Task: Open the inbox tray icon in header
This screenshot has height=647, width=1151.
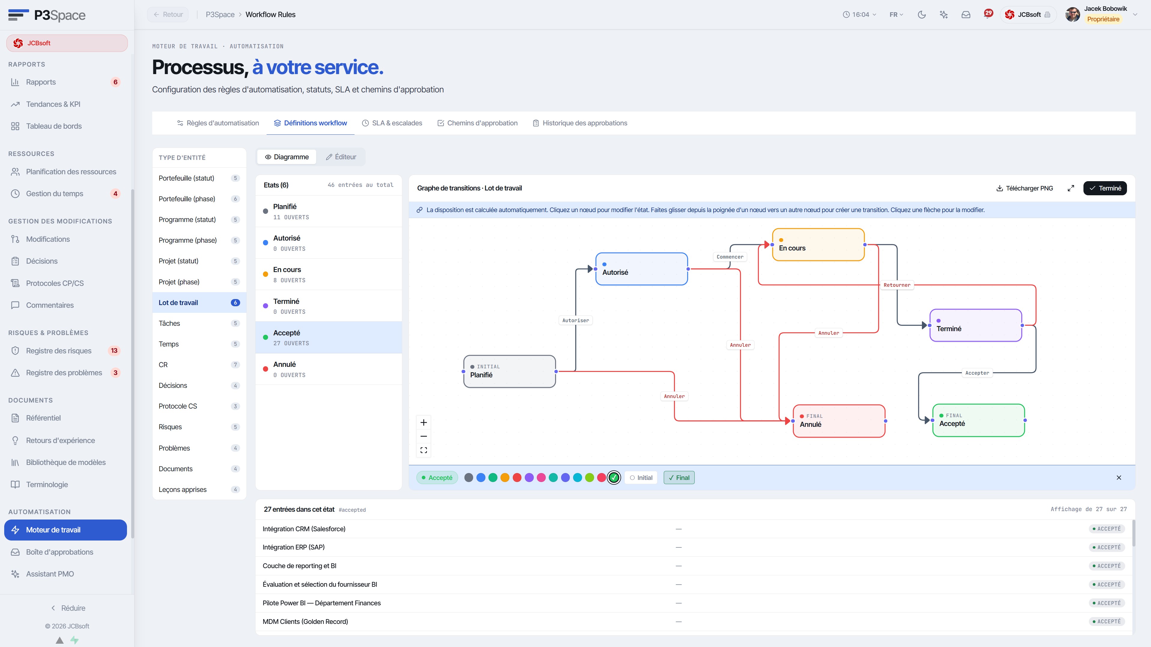Action: 965,14
